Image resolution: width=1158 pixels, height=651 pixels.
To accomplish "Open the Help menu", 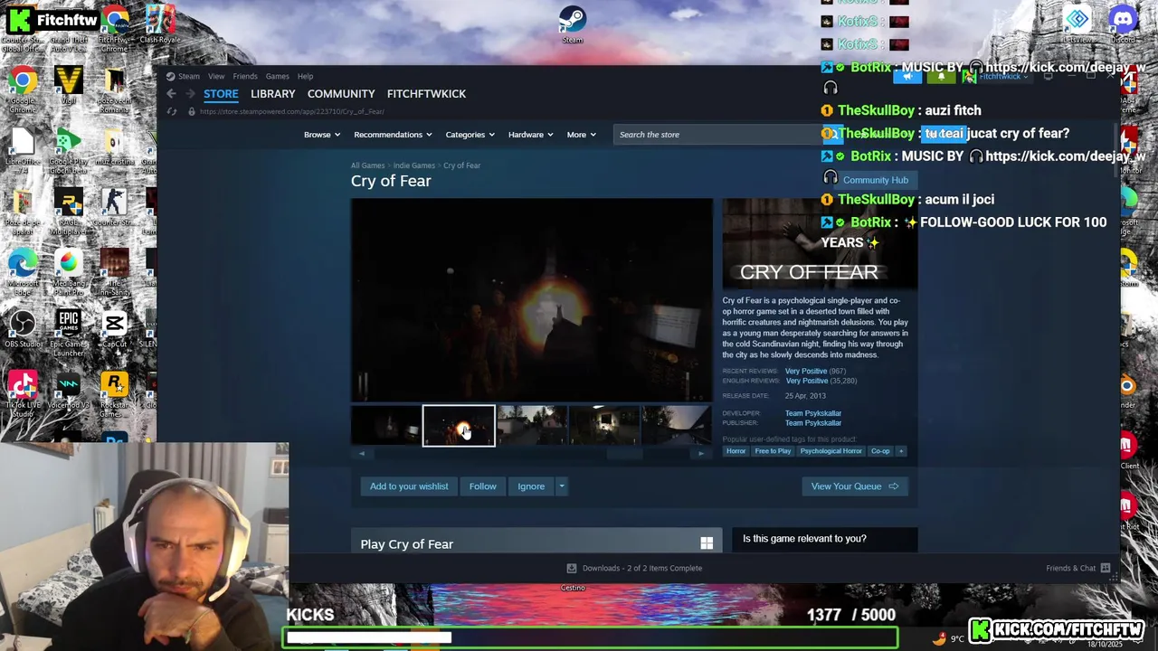I will [x=305, y=76].
